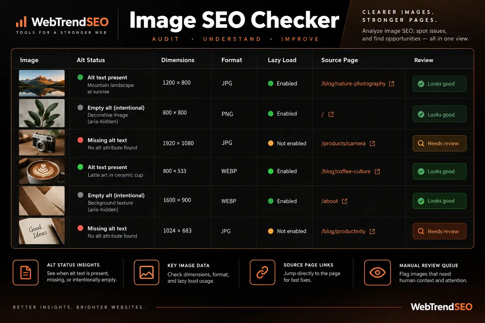Open external link icon beside /about

[344, 201]
